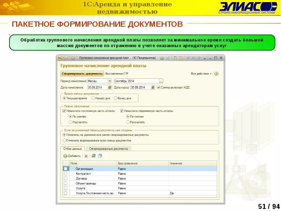Expand the Период начисления Месяц dropdown
The height and width of the screenshot is (211, 281).
click(110, 81)
